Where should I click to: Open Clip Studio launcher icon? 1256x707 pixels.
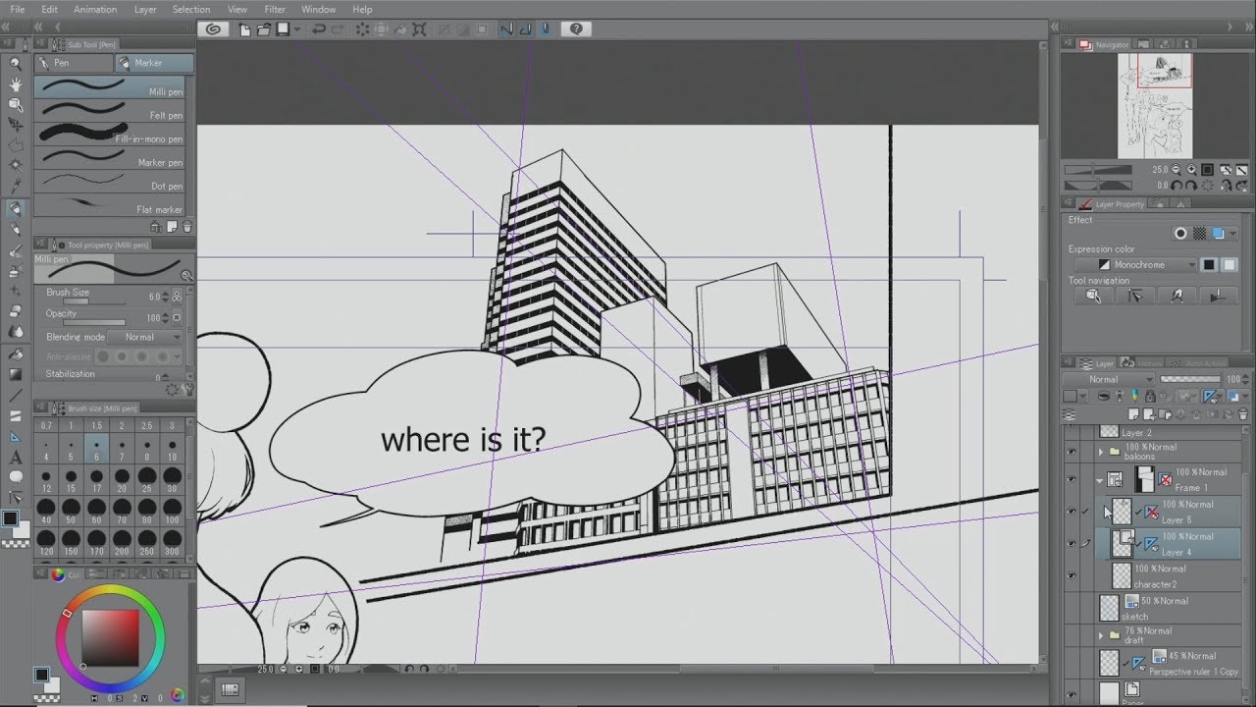(212, 29)
